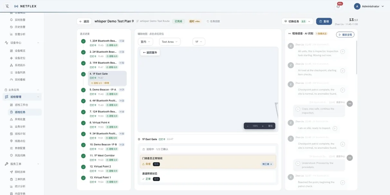Viewport: 390px width, 195px height.
Task: Open the 切换任务 2/2 dropdown
Action: 297,21
